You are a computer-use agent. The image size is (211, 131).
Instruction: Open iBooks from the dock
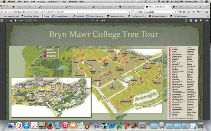[x=73, y=126]
